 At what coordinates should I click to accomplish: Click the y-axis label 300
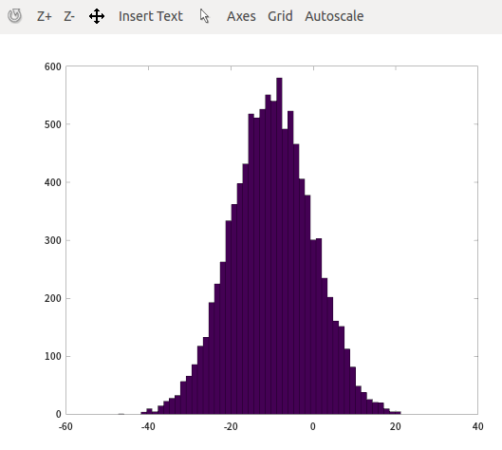click(x=53, y=240)
